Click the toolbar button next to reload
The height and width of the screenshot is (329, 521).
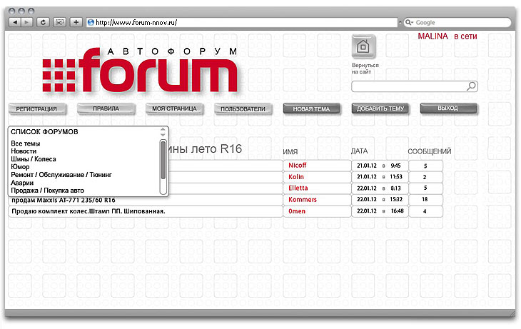[x=59, y=22]
